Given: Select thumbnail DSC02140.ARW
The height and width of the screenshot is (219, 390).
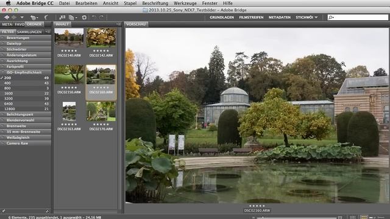Looking at the screenshot, I should pos(69,38).
